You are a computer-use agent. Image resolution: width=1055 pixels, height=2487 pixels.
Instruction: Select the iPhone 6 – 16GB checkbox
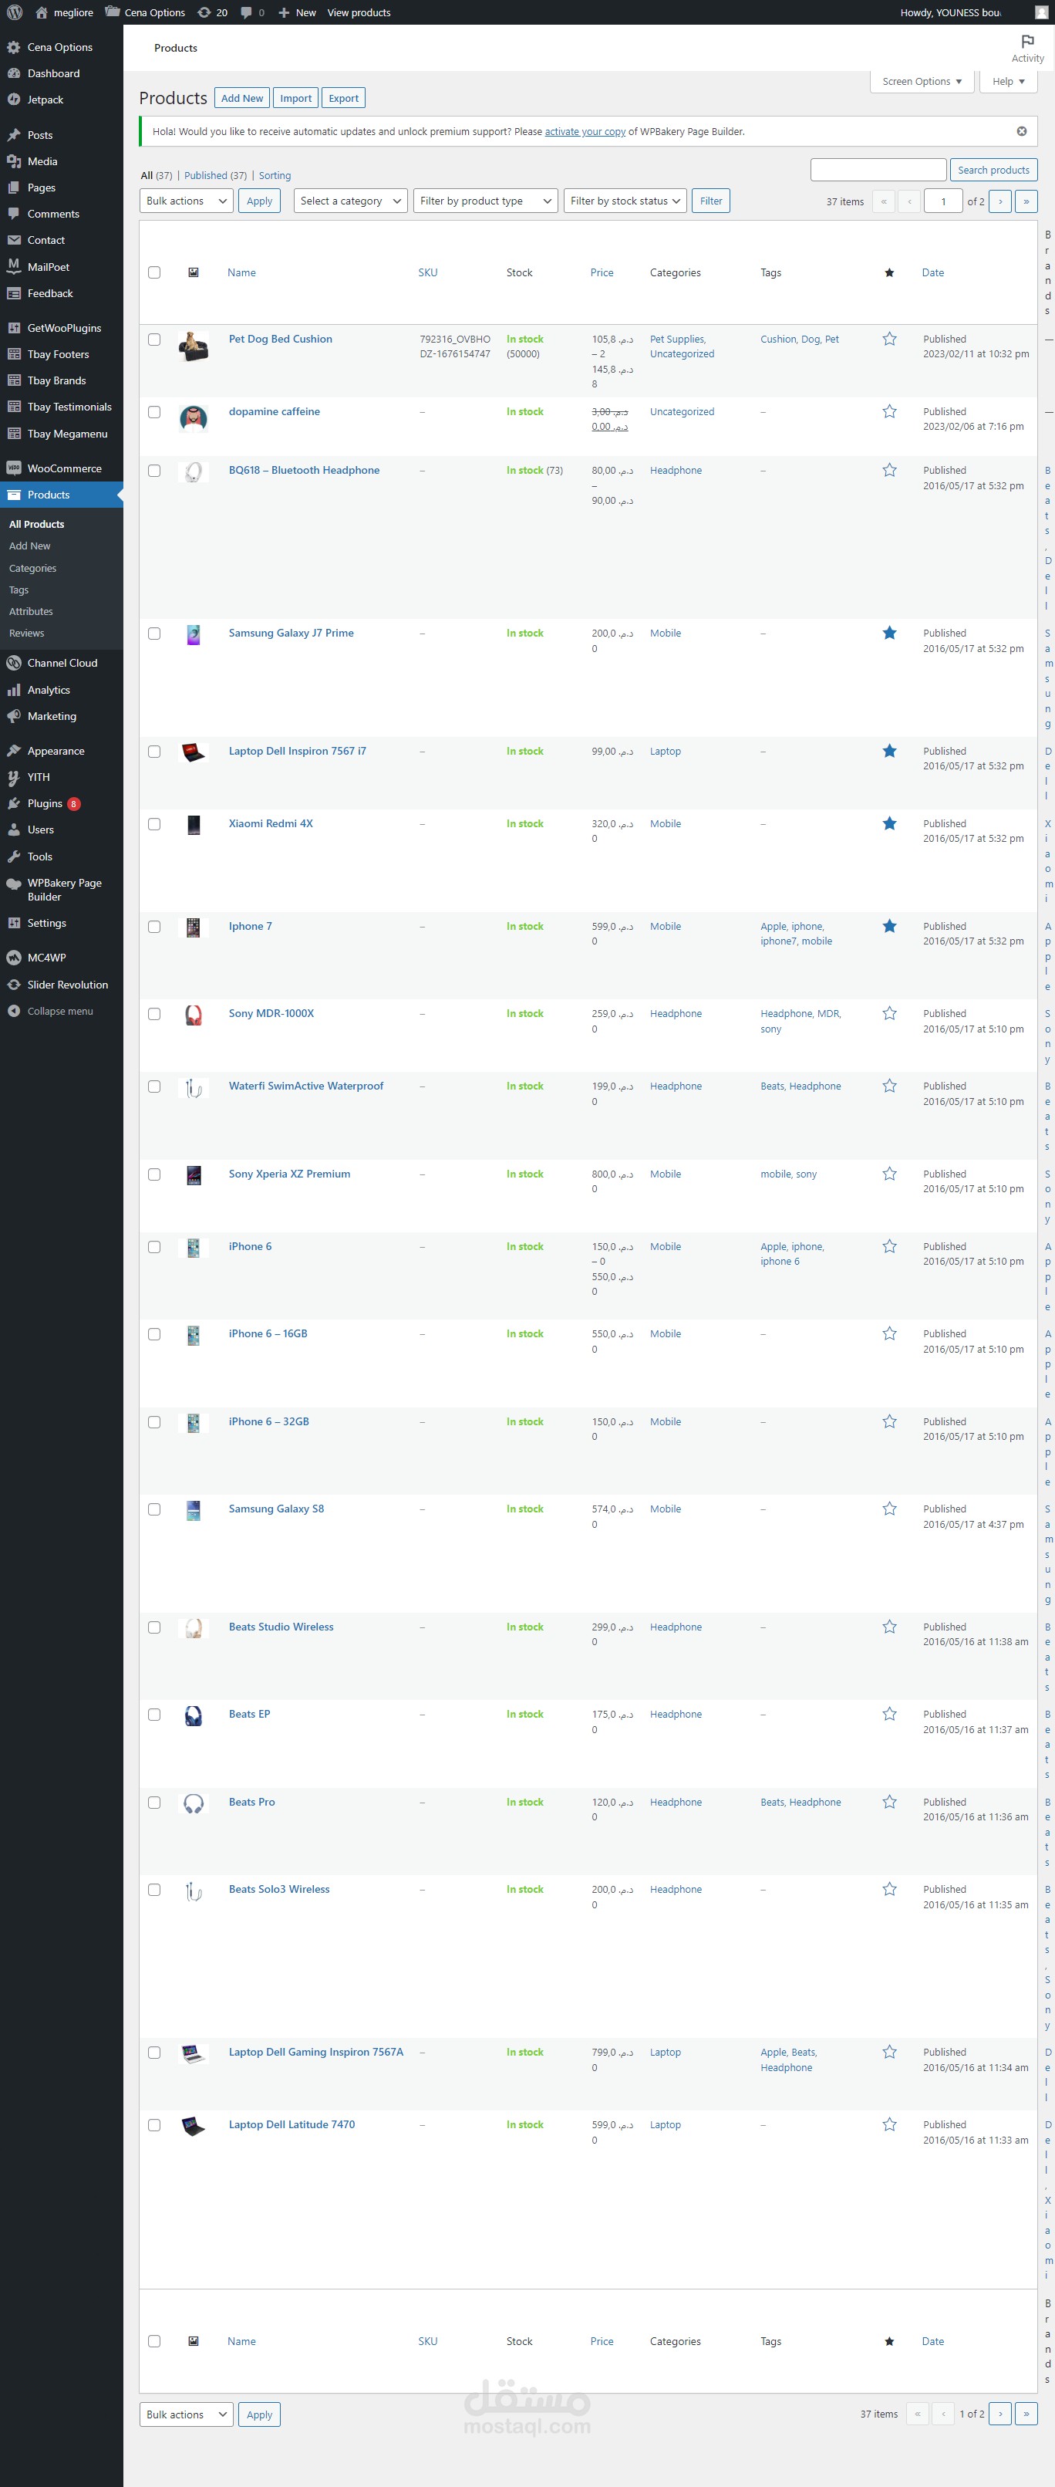coord(154,1334)
